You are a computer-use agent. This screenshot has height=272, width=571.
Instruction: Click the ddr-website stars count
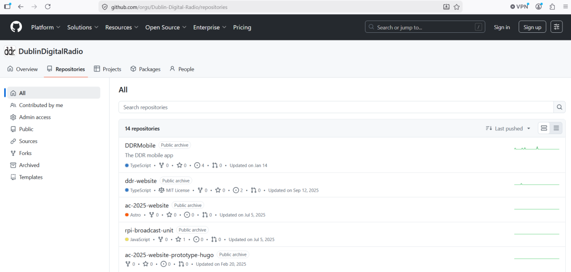point(220,190)
